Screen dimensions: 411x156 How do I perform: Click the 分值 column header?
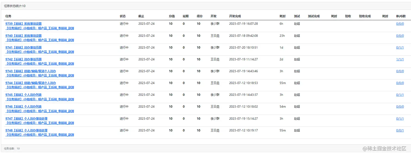point(172,16)
